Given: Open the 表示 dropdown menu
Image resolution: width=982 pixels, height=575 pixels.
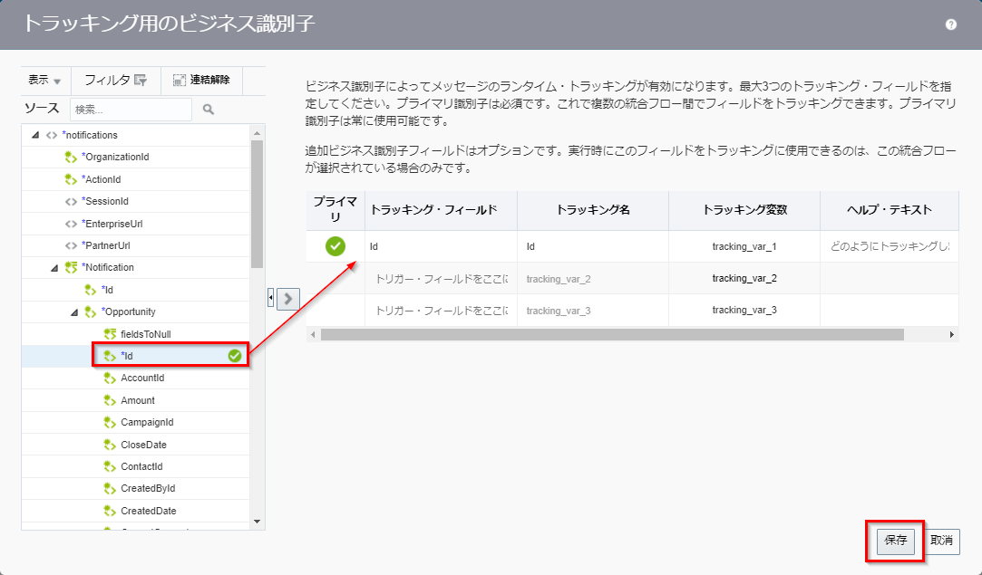Looking at the screenshot, I should click(44, 81).
